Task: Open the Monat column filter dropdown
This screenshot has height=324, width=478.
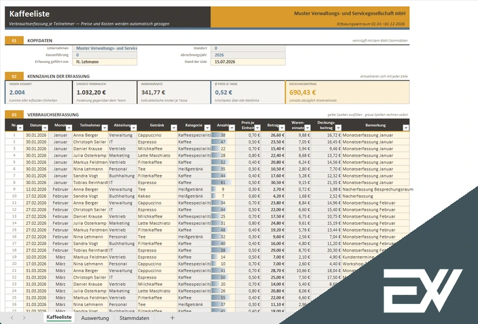Action: click(x=69, y=128)
